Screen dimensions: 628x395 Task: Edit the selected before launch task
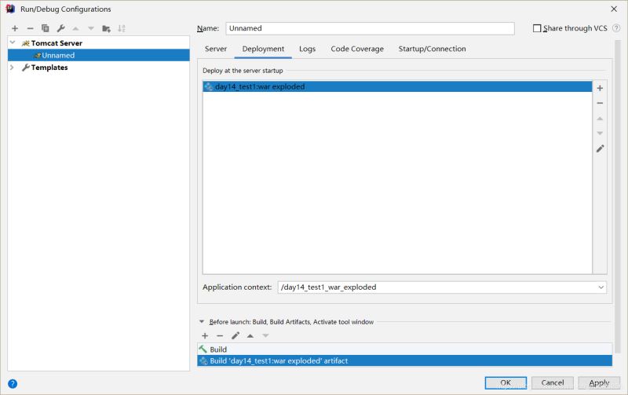coord(235,335)
